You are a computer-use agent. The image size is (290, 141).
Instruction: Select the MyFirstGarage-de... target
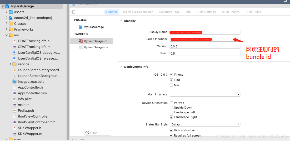(x=91, y=47)
